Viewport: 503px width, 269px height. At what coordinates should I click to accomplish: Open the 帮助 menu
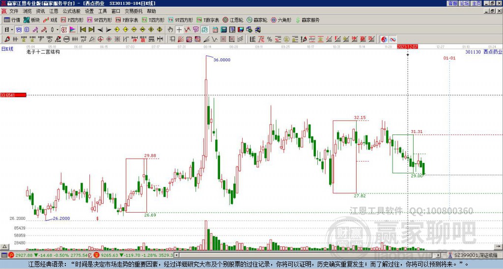[x=151, y=11]
